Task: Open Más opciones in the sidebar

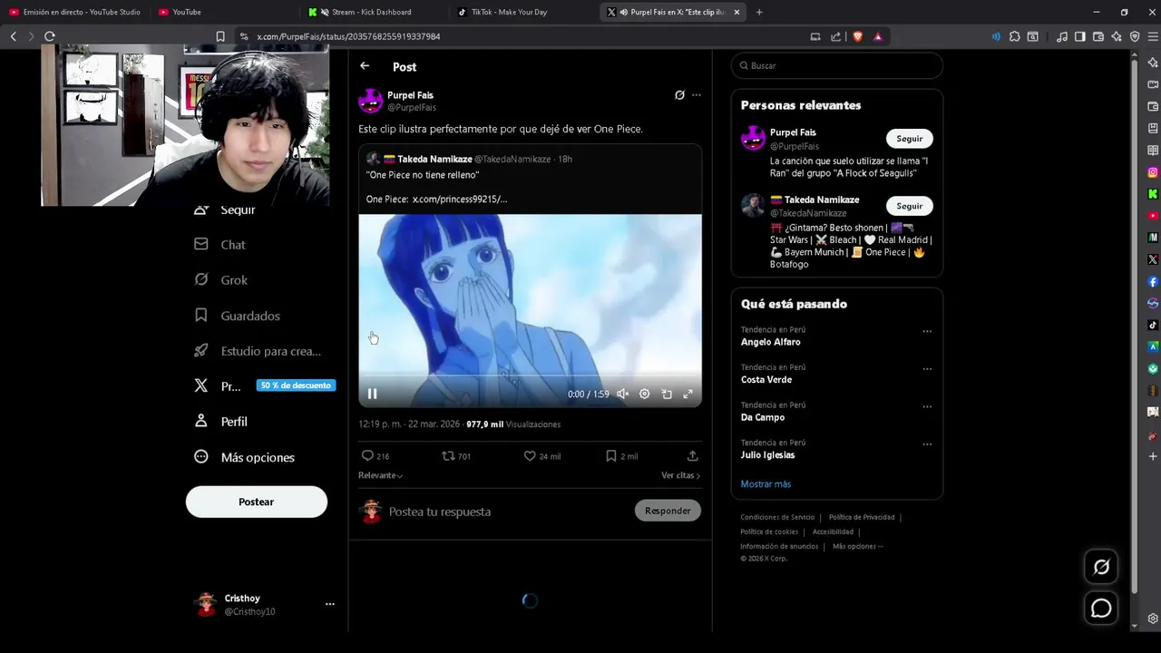Action: tap(244, 457)
